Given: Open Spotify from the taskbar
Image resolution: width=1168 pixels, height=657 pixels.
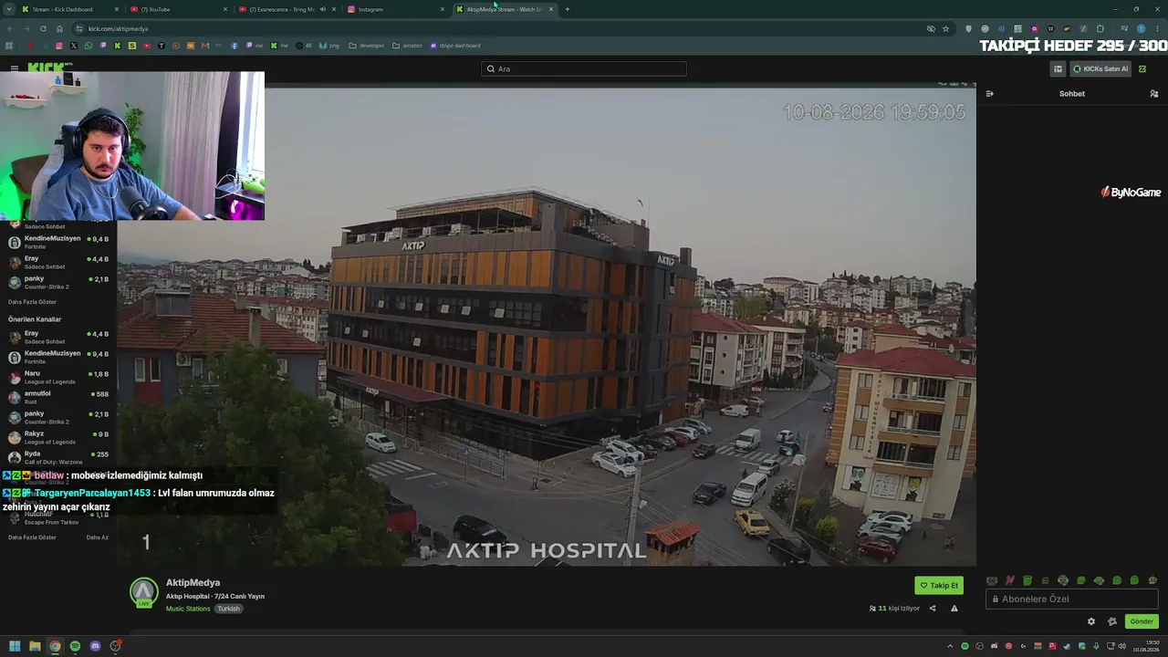Looking at the screenshot, I should click(75, 646).
